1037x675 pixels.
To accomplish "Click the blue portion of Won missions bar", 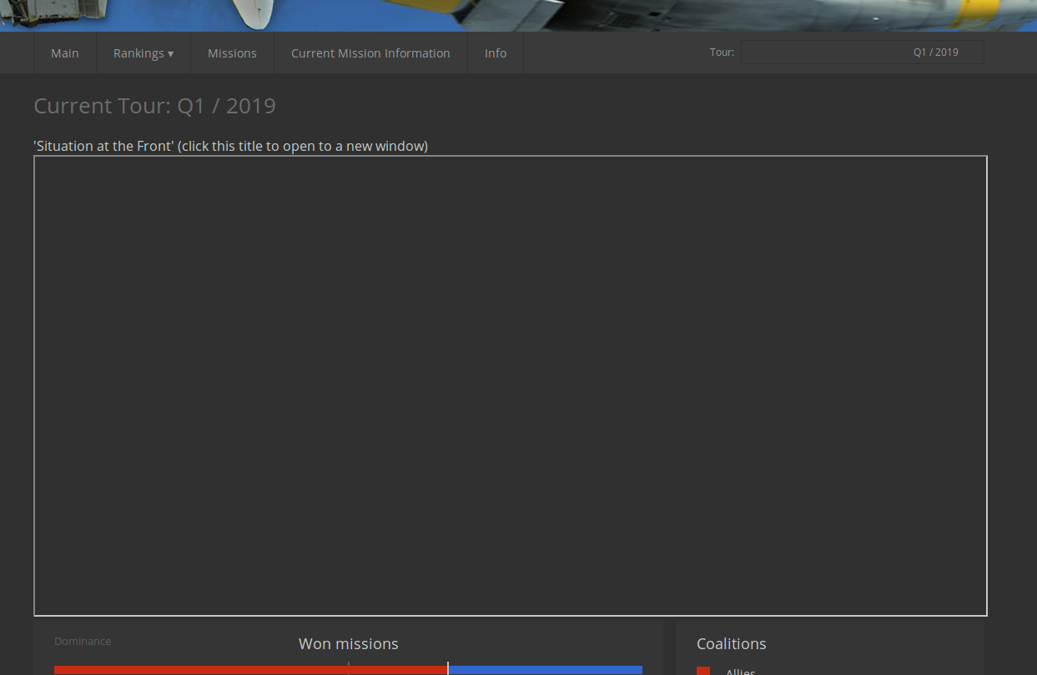I will [x=546, y=670].
